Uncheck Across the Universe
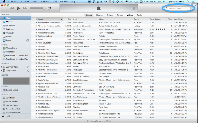The height and width of the screenshot is (123, 198). click(x=36, y=33)
